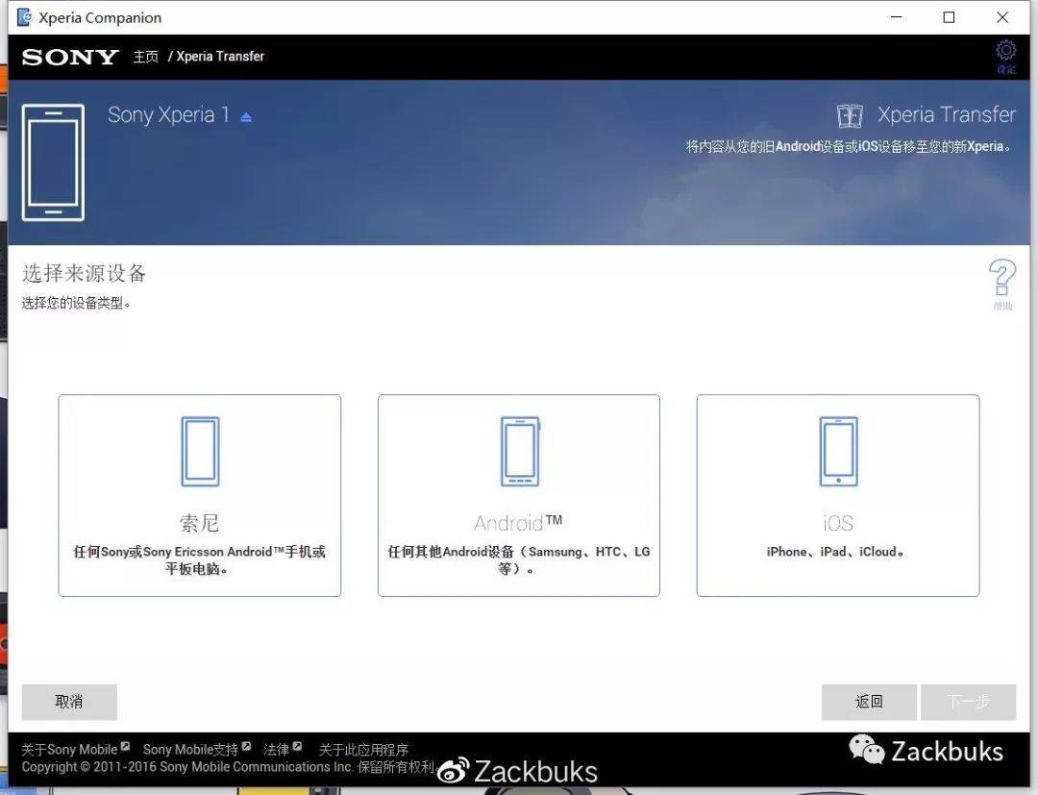
Task: Click the iOS phone icon in the iOS card
Action: 838,452
